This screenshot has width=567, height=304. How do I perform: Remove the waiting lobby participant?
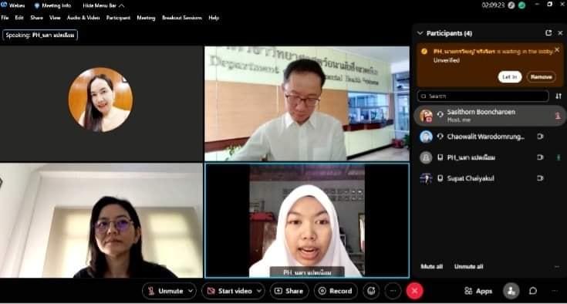tap(542, 76)
